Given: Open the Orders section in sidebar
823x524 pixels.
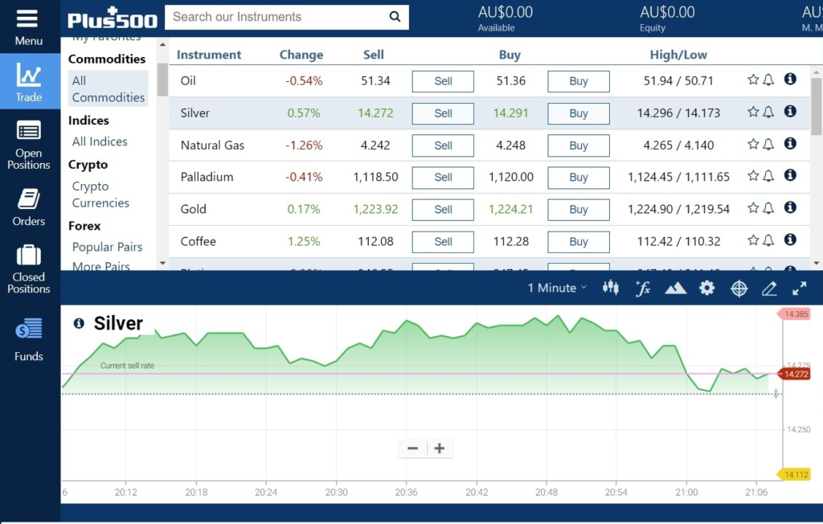Looking at the screenshot, I should click(x=29, y=207).
